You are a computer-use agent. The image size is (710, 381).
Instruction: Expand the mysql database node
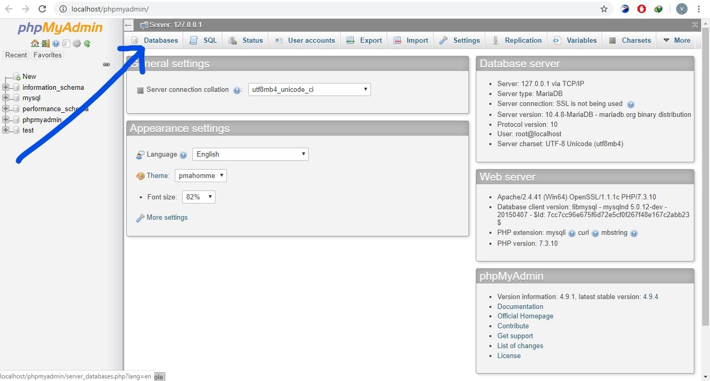[6, 98]
